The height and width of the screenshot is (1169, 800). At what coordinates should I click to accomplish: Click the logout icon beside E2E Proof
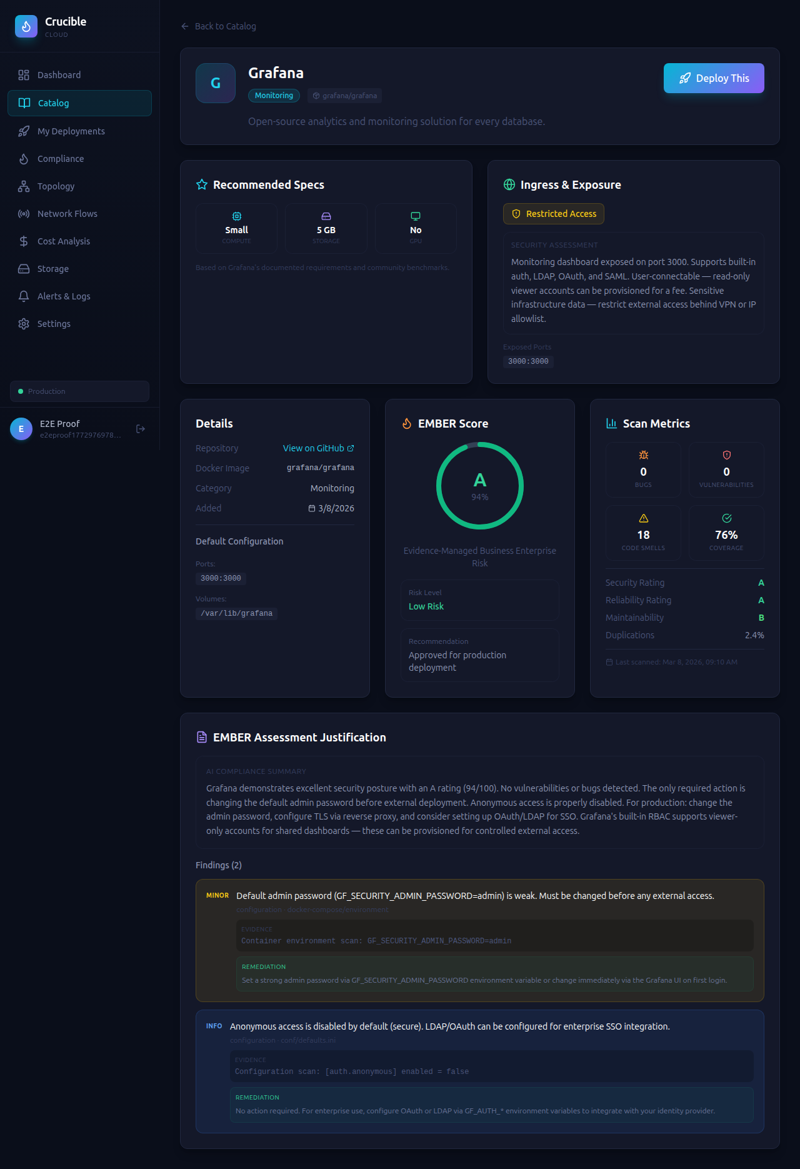(141, 429)
